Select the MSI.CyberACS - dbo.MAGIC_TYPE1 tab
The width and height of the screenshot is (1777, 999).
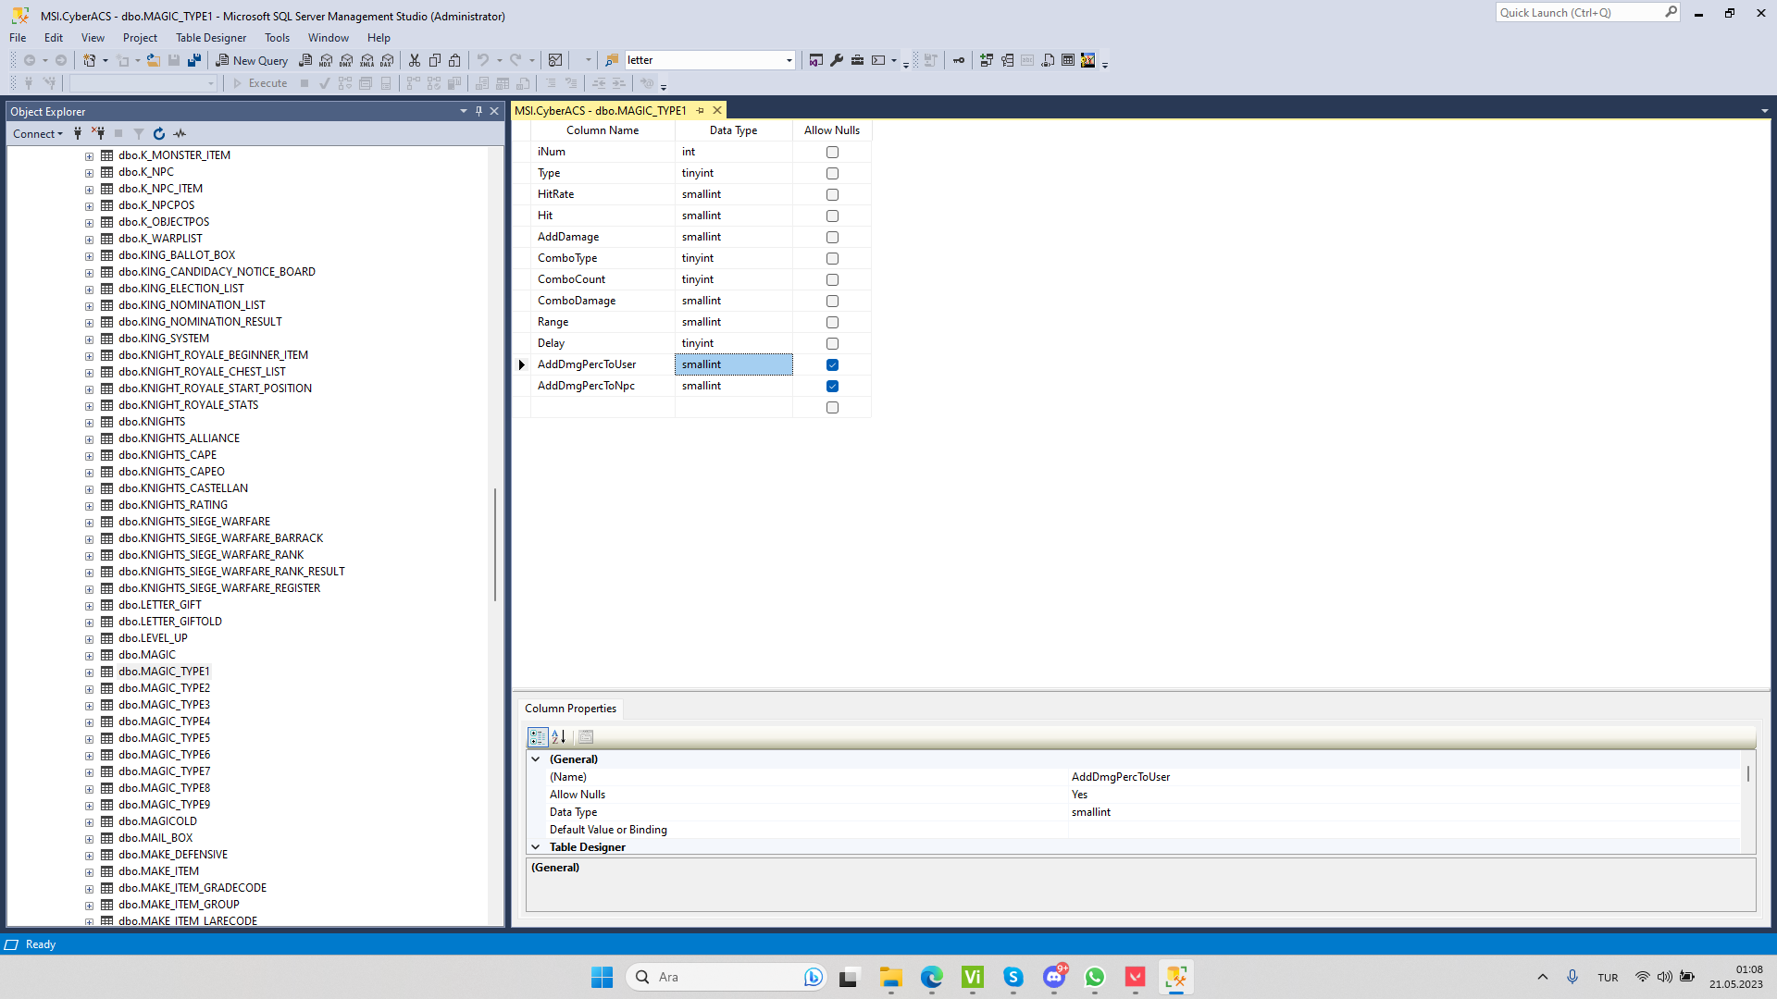tap(601, 110)
